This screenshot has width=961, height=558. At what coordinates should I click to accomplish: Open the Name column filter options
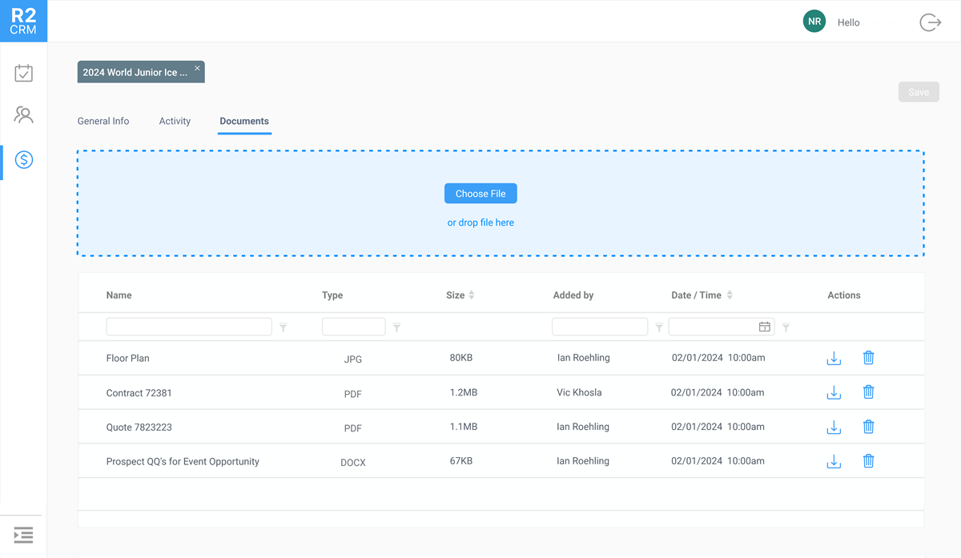[x=283, y=327]
